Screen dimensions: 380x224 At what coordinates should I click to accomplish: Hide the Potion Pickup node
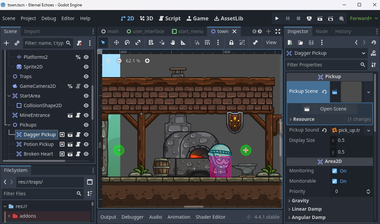(86, 144)
